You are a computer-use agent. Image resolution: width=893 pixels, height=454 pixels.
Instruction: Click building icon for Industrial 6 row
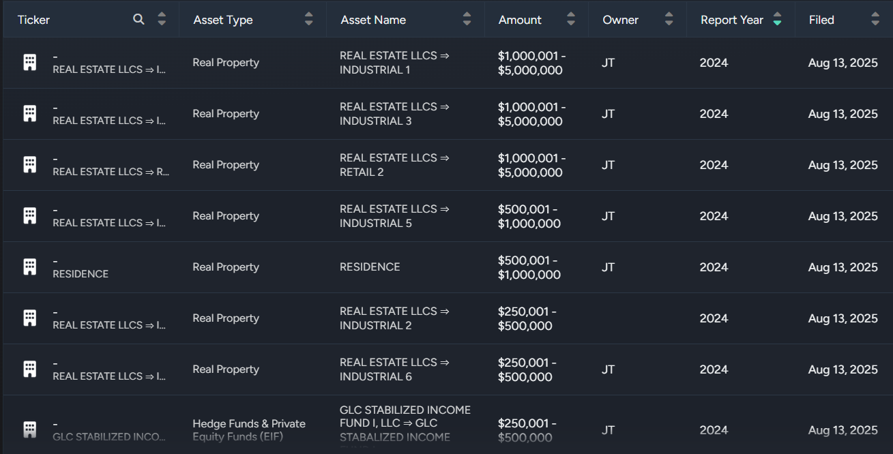[x=30, y=369]
